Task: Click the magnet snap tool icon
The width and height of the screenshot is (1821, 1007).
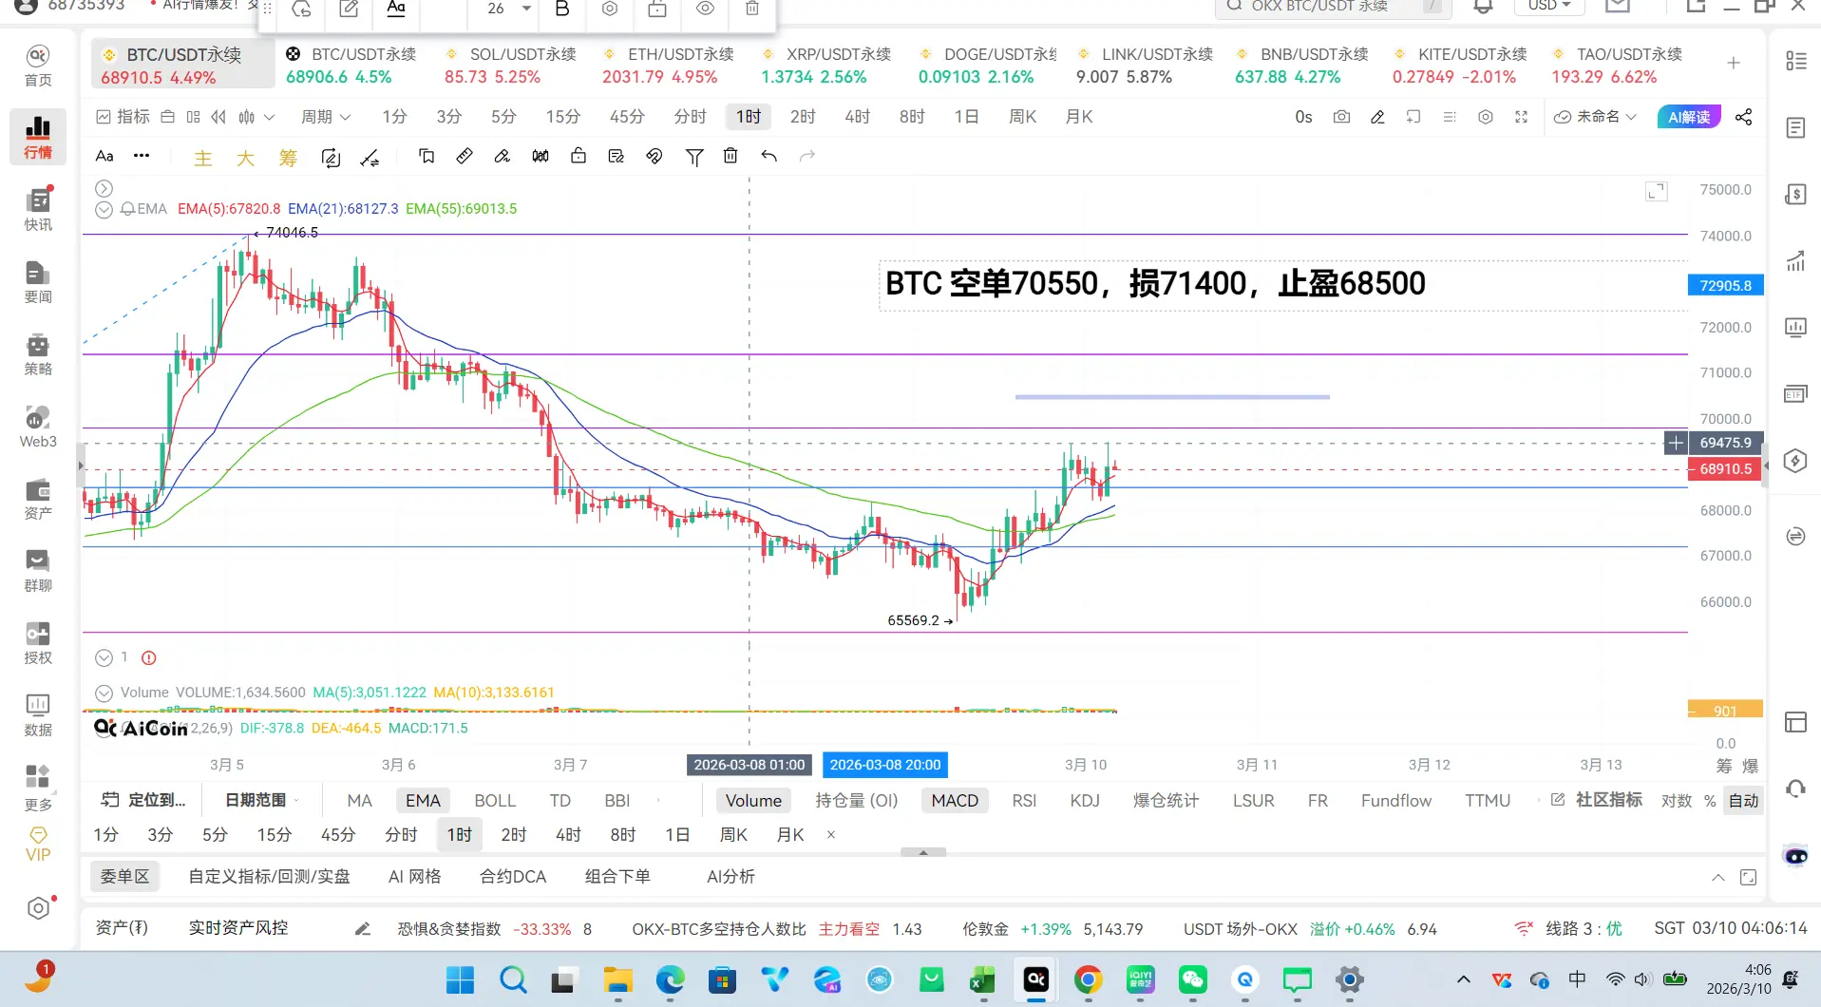Action: (x=654, y=156)
